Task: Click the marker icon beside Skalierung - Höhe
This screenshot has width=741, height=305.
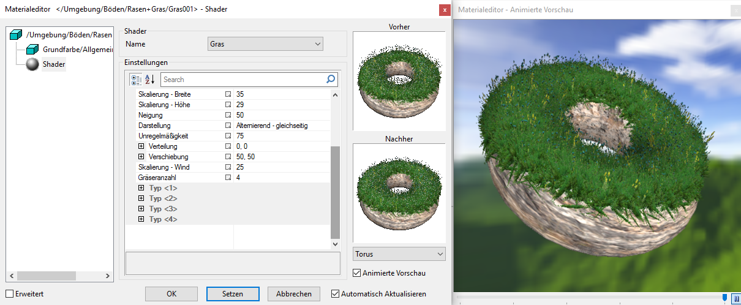Action: pos(228,105)
